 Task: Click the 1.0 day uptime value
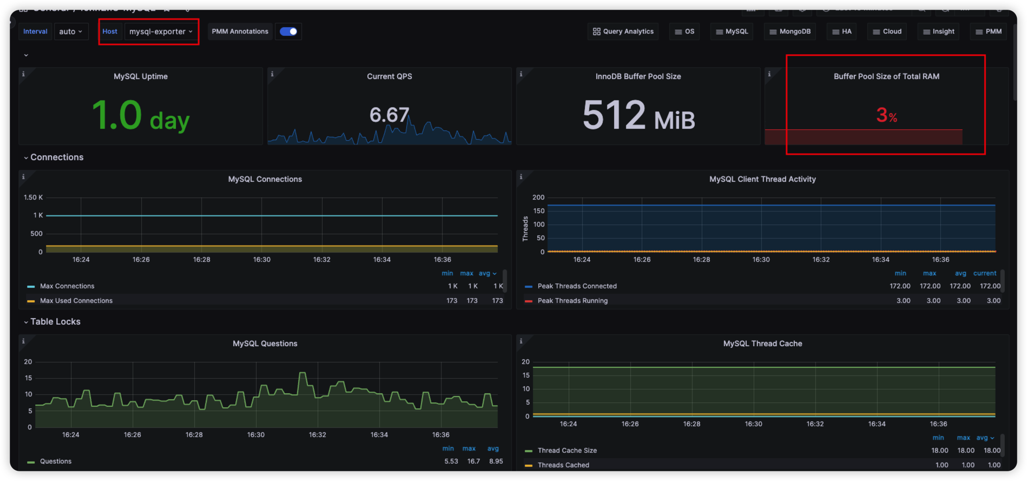pyautogui.click(x=141, y=116)
